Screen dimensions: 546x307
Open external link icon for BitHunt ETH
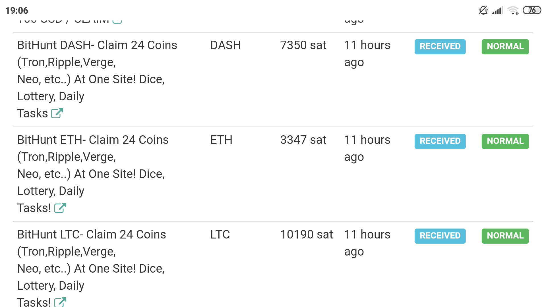tap(60, 208)
